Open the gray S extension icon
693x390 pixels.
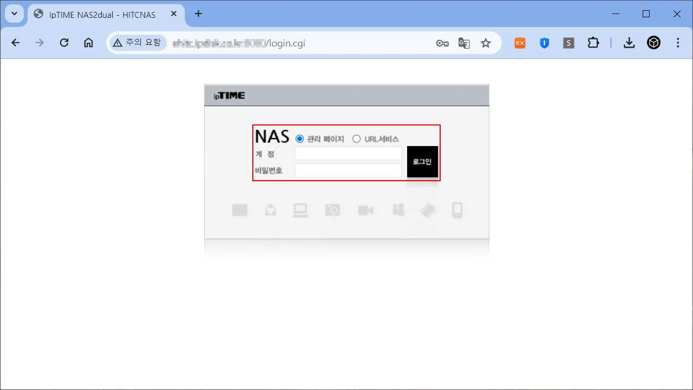[568, 43]
